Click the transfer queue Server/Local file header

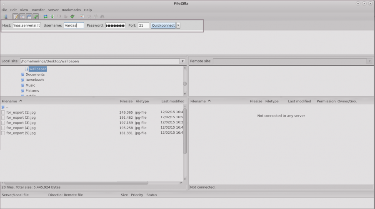click(15, 195)
